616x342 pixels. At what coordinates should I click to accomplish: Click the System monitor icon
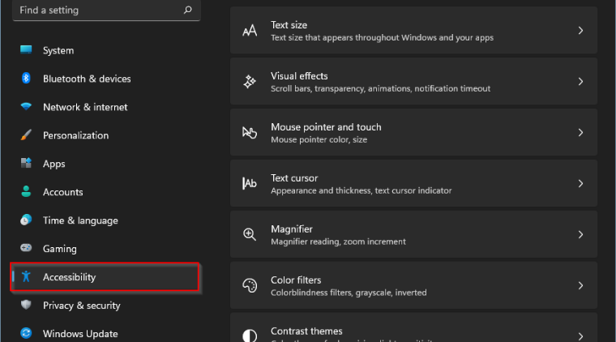26,50
